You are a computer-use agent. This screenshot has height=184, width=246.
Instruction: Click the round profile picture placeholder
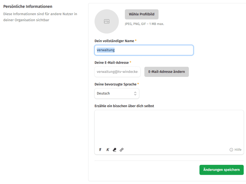[x=107, y=22]
